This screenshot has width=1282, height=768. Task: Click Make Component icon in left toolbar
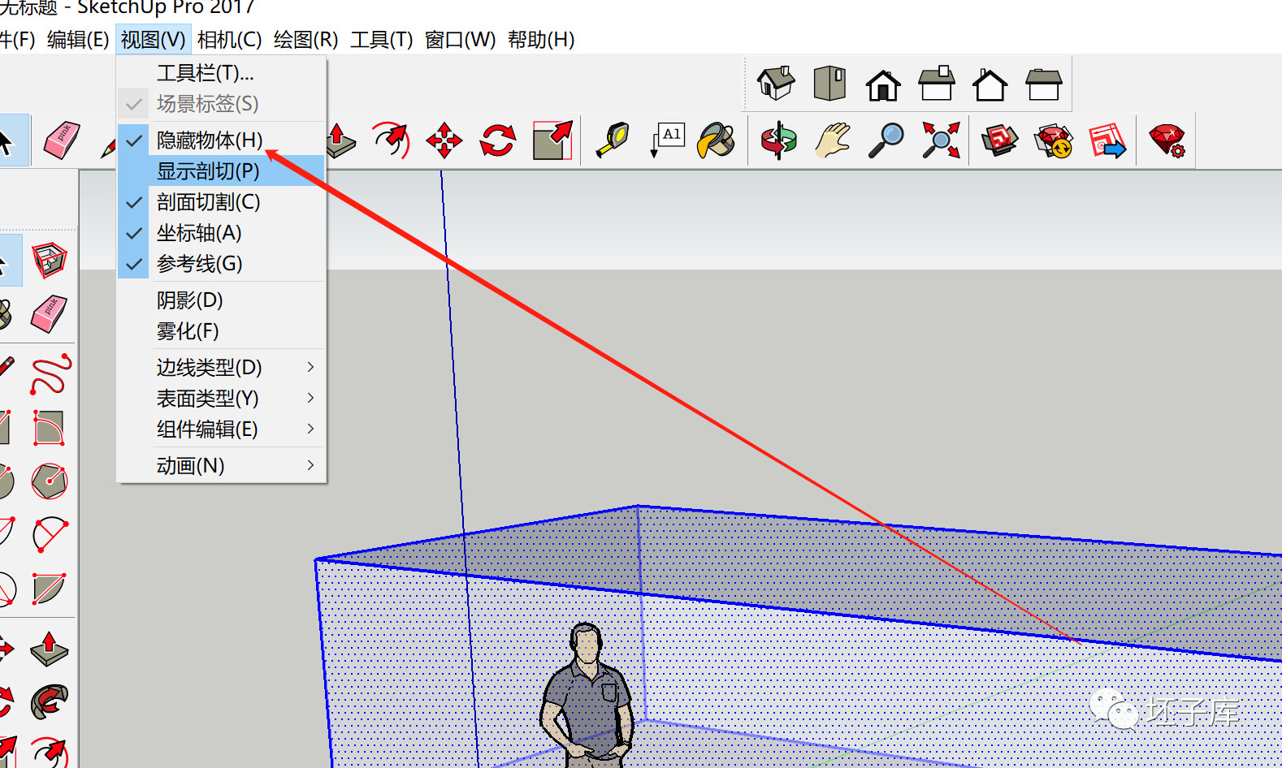point(49,261)
